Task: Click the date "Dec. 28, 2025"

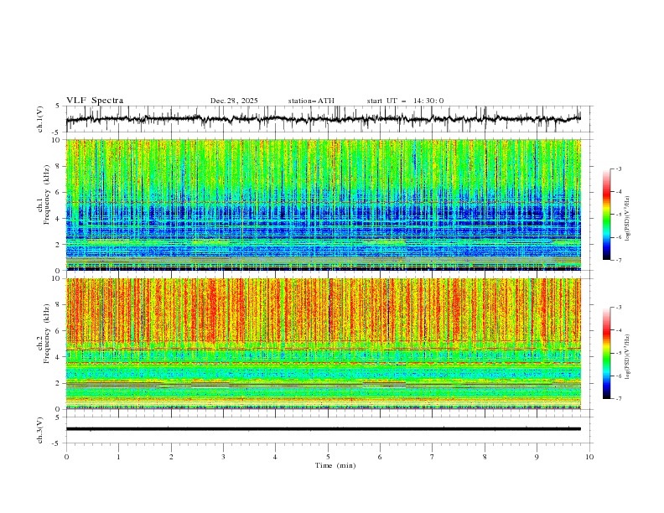Action: [x=234, y=101]
